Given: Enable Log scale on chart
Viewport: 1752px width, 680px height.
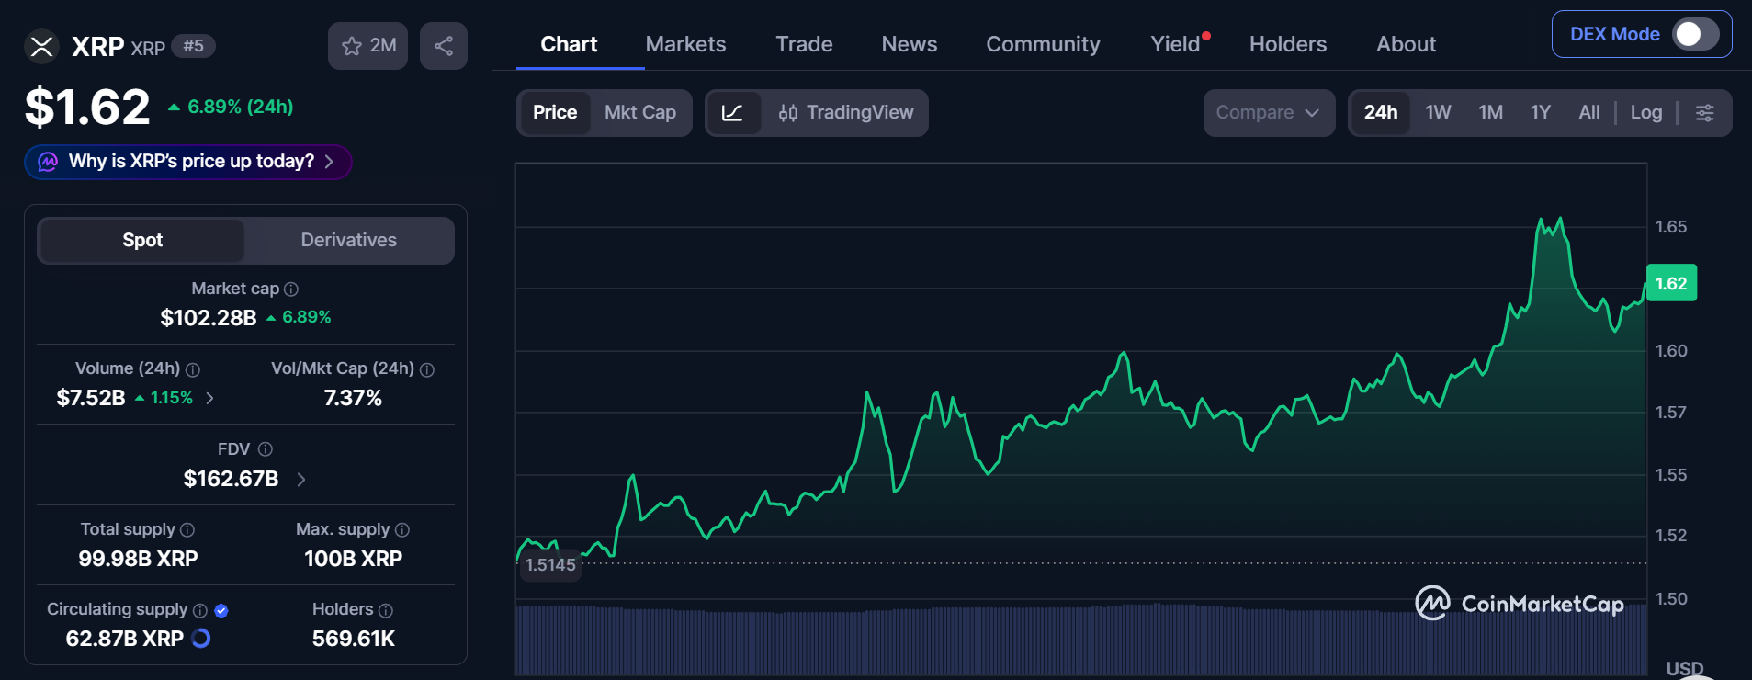Looking at the screenshot, I should (x=1646, y=113).
